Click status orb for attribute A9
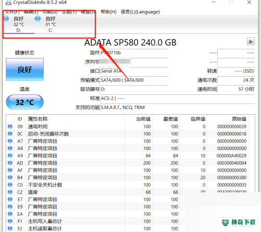 [x=10, y=155]
